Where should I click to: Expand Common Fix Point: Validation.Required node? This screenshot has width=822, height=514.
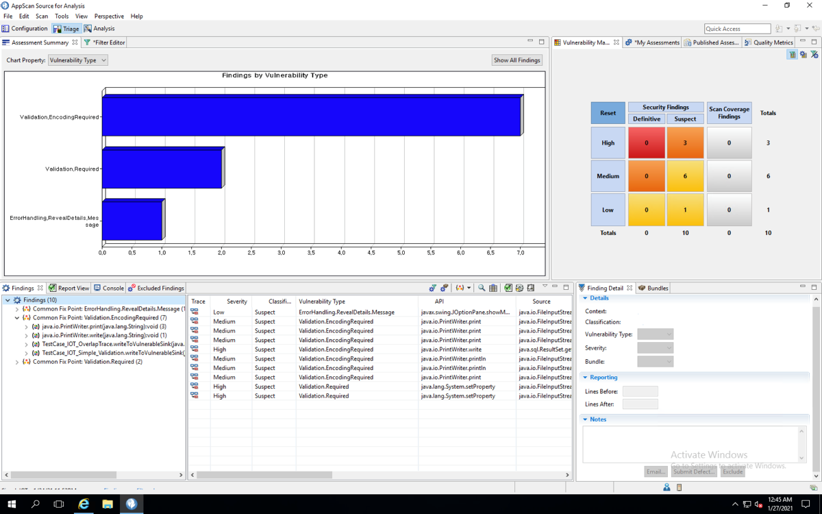pyautogui.click(x=18, y=362)
